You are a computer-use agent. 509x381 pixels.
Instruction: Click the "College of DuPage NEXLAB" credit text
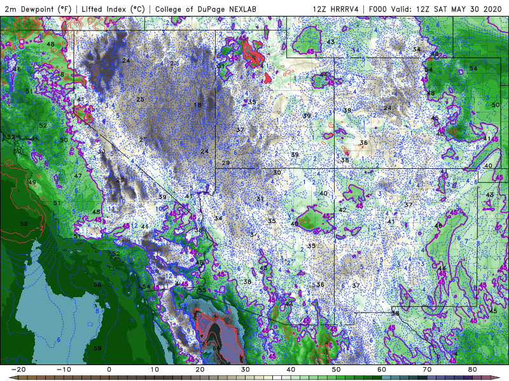click(x=206, y=9)
